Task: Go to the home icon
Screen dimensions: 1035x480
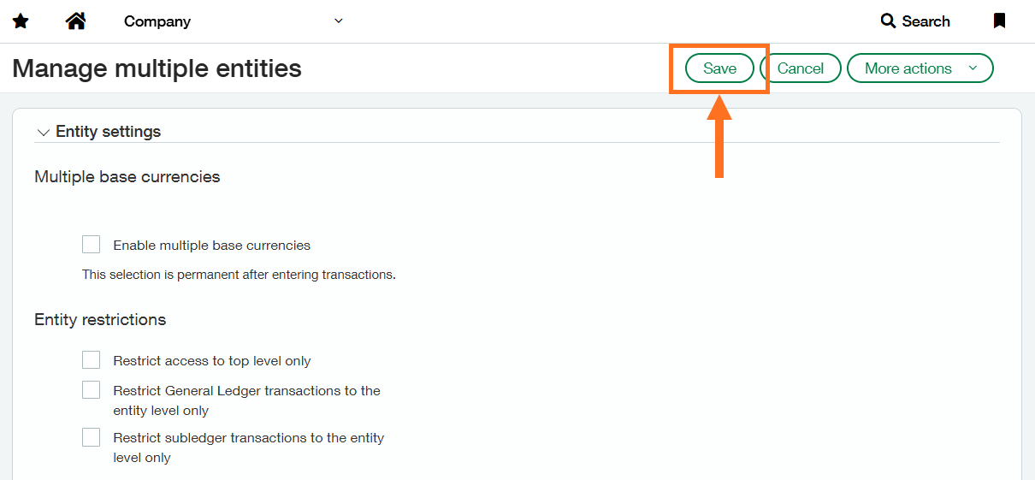Action: coord(75,21)
